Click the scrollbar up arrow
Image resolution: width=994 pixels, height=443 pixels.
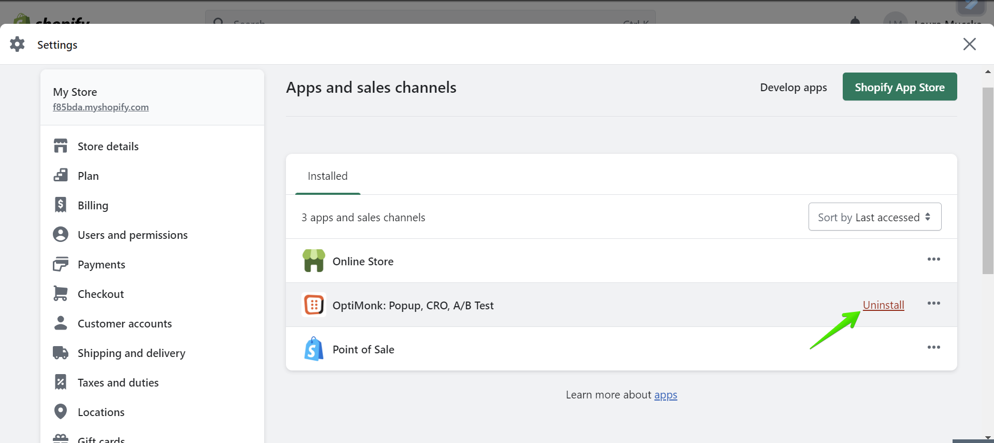point(988,72)
